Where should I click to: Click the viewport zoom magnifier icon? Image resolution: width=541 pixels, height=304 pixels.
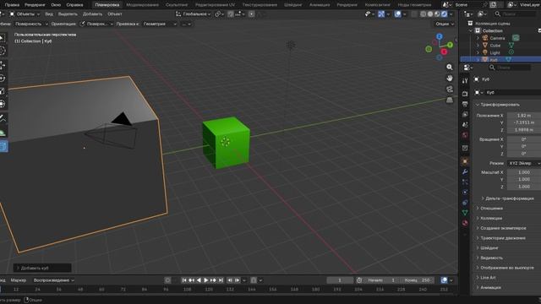pos(449,68)
